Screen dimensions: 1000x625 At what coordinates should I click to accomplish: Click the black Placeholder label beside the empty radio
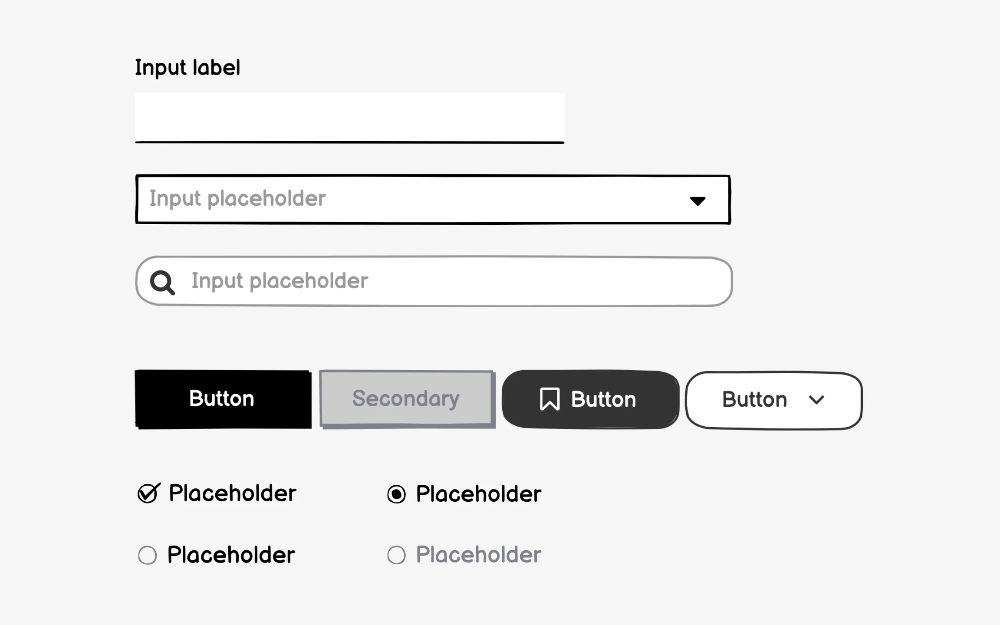(231, 555)
